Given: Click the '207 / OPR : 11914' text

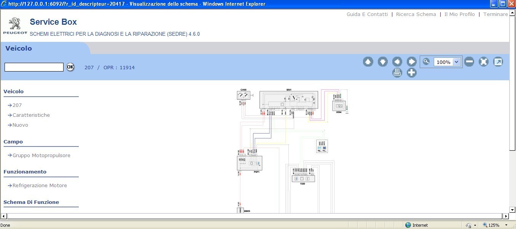Looking at the screenshot, I should coord(110,67).
